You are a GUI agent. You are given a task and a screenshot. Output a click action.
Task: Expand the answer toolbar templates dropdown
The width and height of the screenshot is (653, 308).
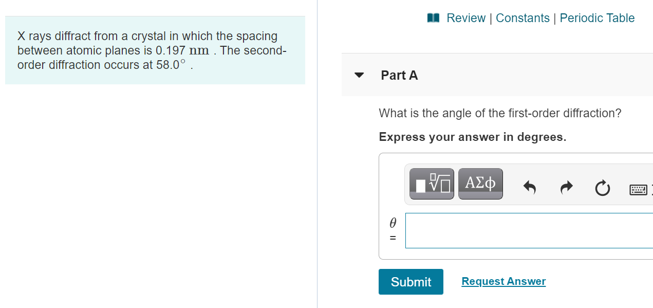tap(432, 184)
